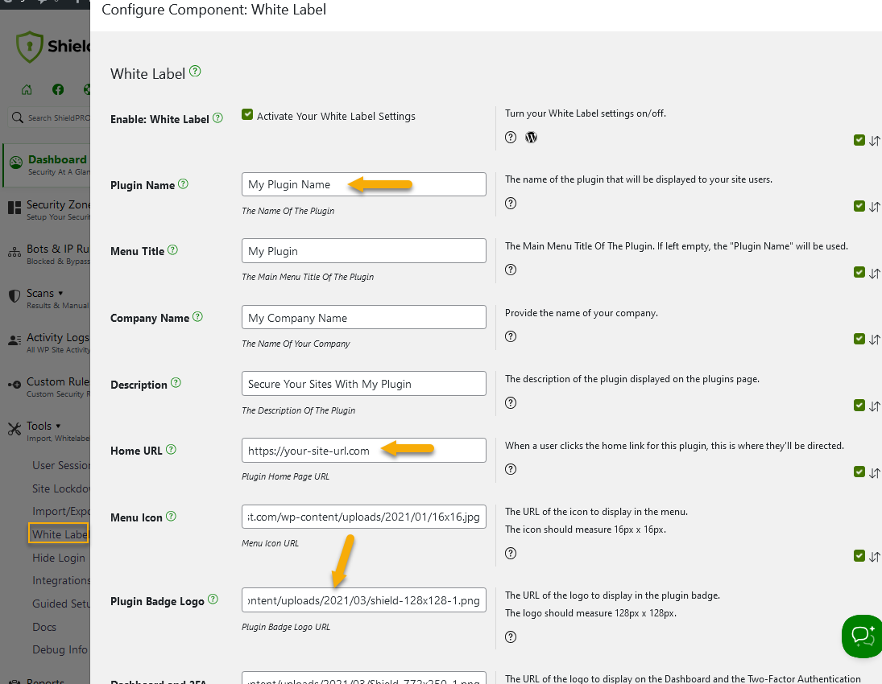Toggle right-side checkbox in Menu Icon row

(x=859, y=555)
